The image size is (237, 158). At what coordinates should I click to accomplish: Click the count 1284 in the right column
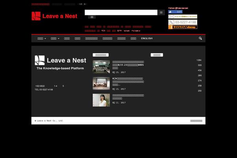(199, 60)
